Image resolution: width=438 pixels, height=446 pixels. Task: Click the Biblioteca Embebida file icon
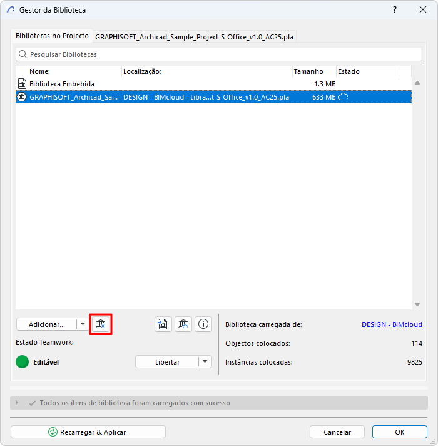[x=22, y=84]
